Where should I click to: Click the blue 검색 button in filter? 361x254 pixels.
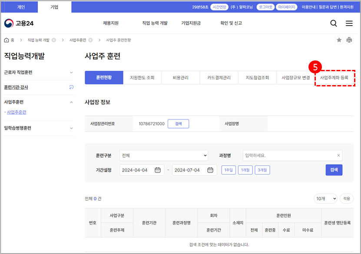coord(334,170)
